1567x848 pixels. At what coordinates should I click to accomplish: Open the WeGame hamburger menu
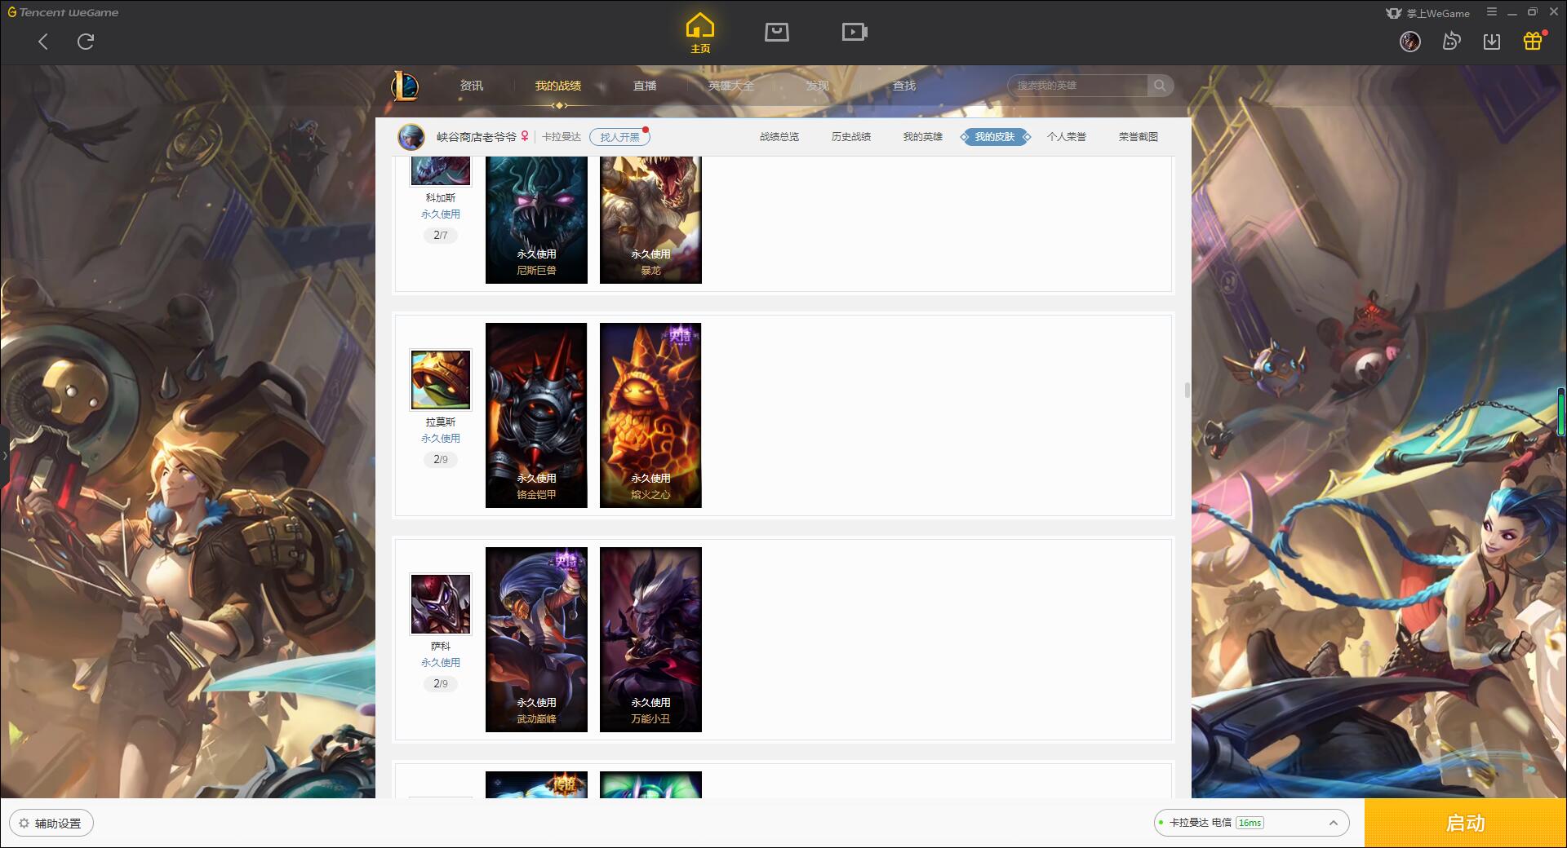pyautogui.click(x=1492, y=12)
